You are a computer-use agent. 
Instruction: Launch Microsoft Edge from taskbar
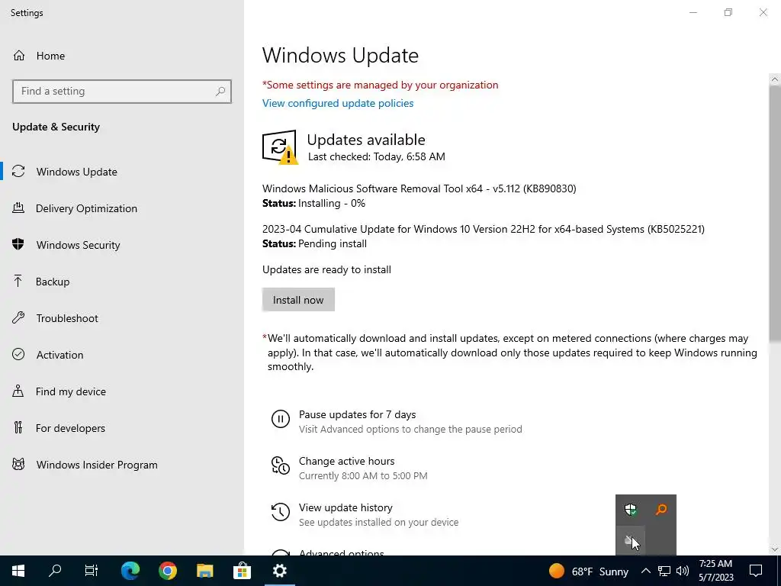(130, 571)
